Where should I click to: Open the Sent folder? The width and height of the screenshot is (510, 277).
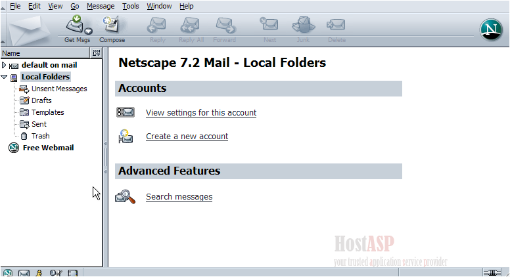click(x=39, y=124)
